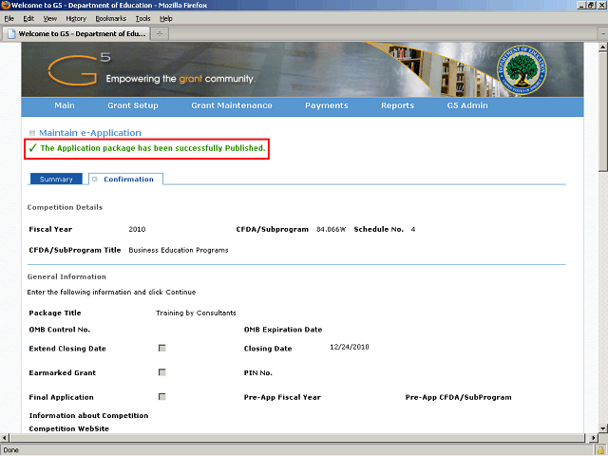Toggle the Extend Closing Date checkbox
This screenshot has height=456, width=608.
tap(162, 348)
